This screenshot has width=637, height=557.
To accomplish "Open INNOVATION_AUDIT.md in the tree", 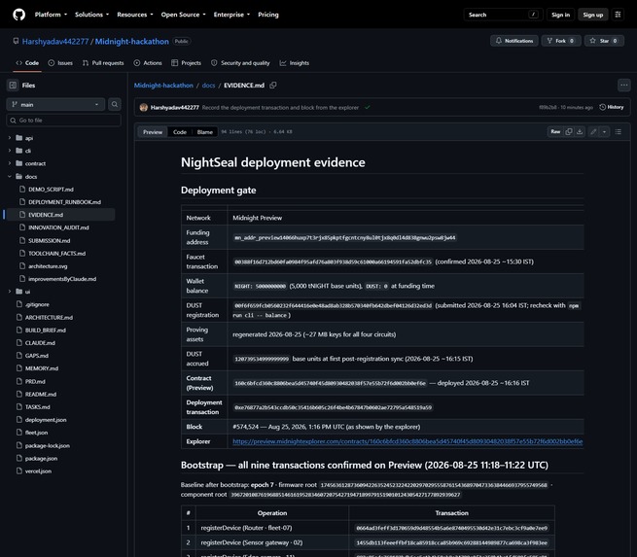I will tap(58, 227).
